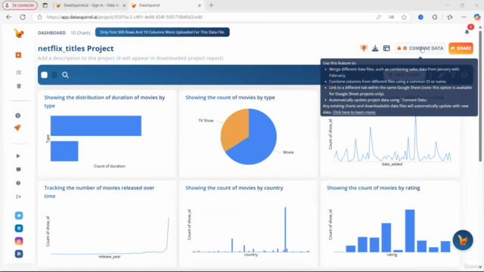Open the dollar pricing icon in sidebar
Screen dimensions: 484x272
18,116
